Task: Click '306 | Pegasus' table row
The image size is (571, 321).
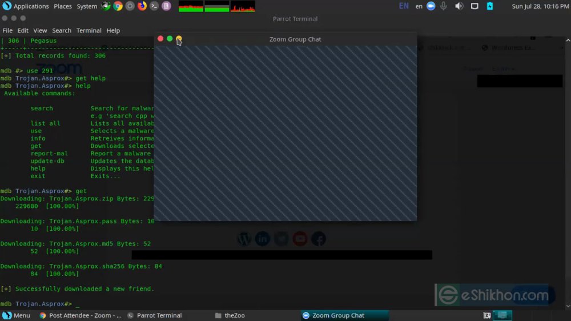Action: pyautogui.click(x=29, y=41)
